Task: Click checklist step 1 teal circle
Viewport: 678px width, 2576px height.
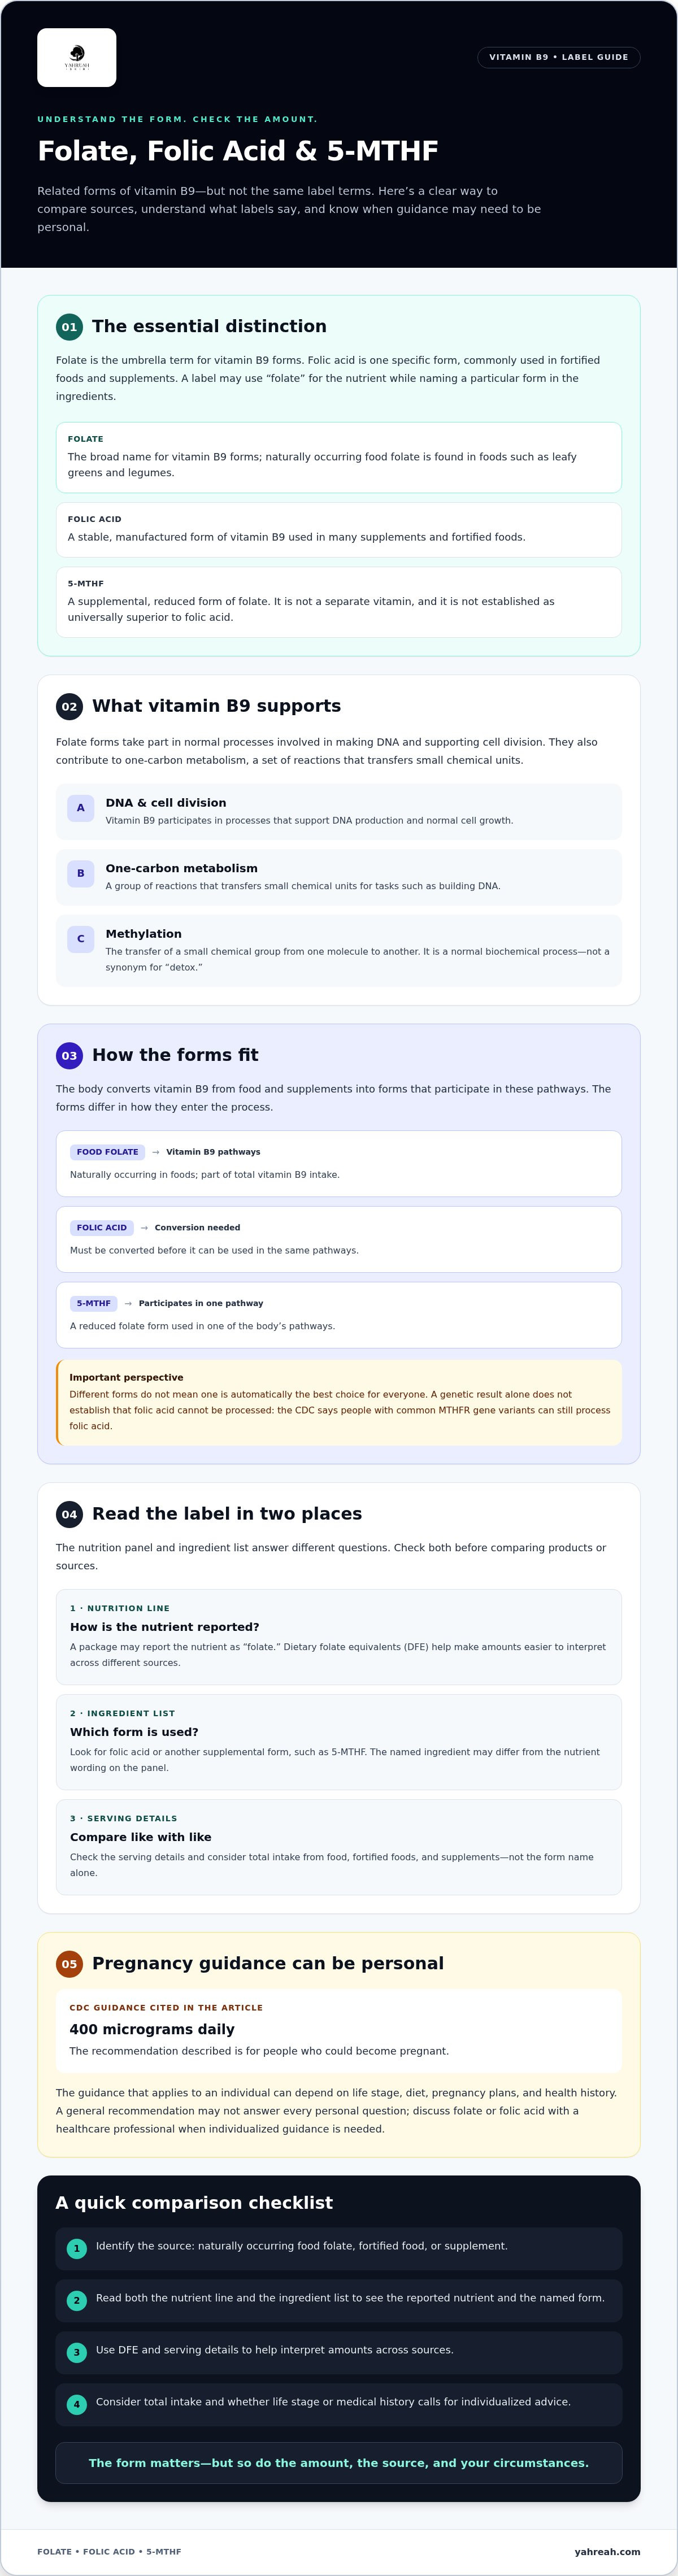Action: click(77, 2249)
